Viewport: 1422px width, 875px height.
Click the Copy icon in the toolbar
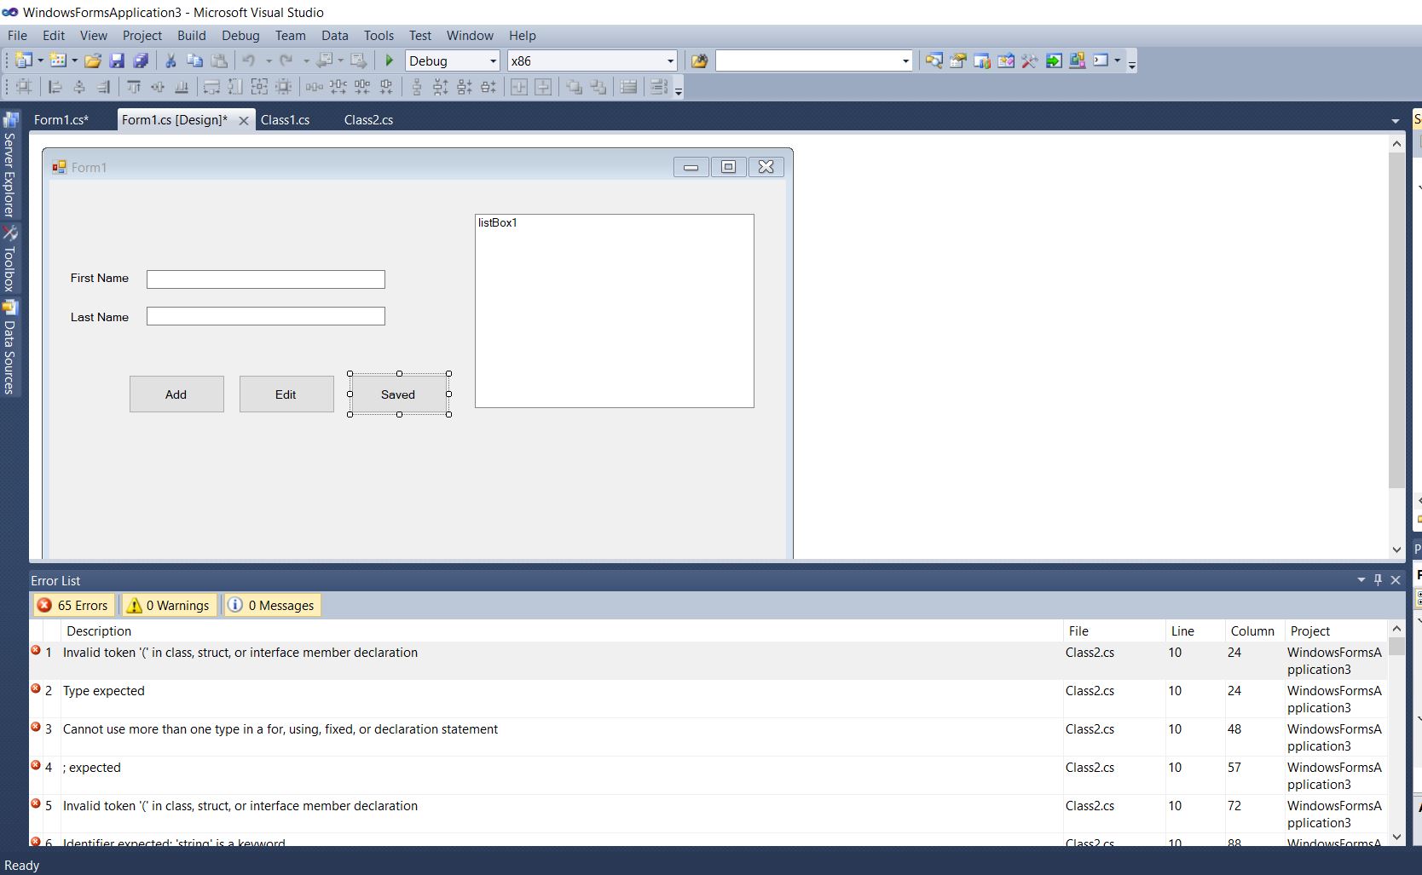tap(194, 60)
